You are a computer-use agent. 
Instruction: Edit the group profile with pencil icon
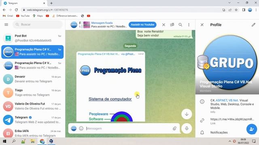click(253, 25)
